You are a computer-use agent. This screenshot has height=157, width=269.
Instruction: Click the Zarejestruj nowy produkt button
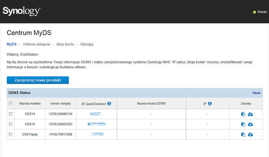pos(38,80)
